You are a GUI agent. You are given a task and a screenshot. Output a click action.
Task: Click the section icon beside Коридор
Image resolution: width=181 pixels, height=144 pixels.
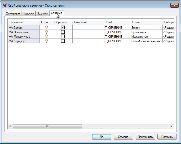click(x=11, y=41)
